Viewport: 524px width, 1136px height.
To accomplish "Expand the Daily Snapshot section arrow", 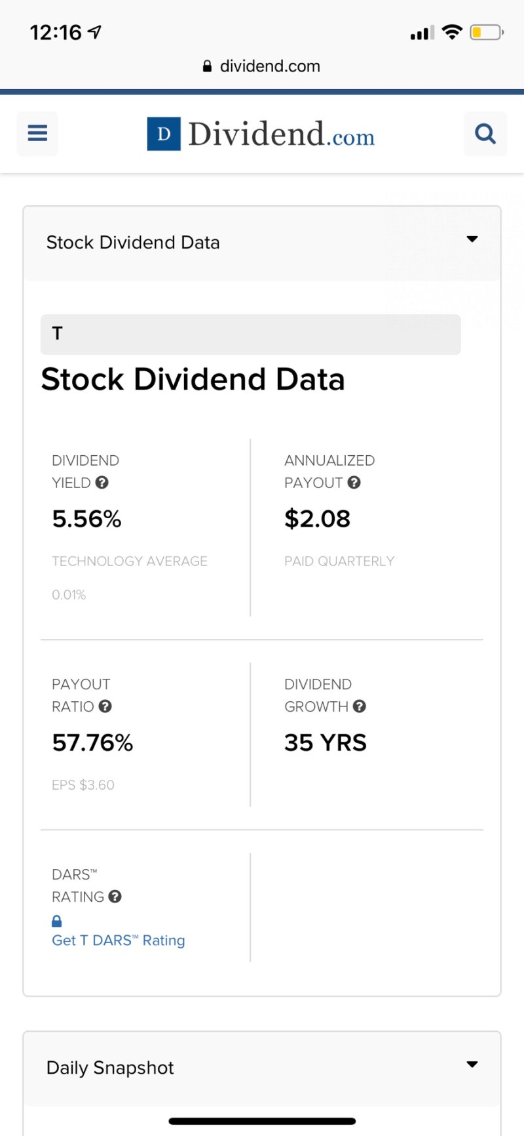I will 472,1065.
